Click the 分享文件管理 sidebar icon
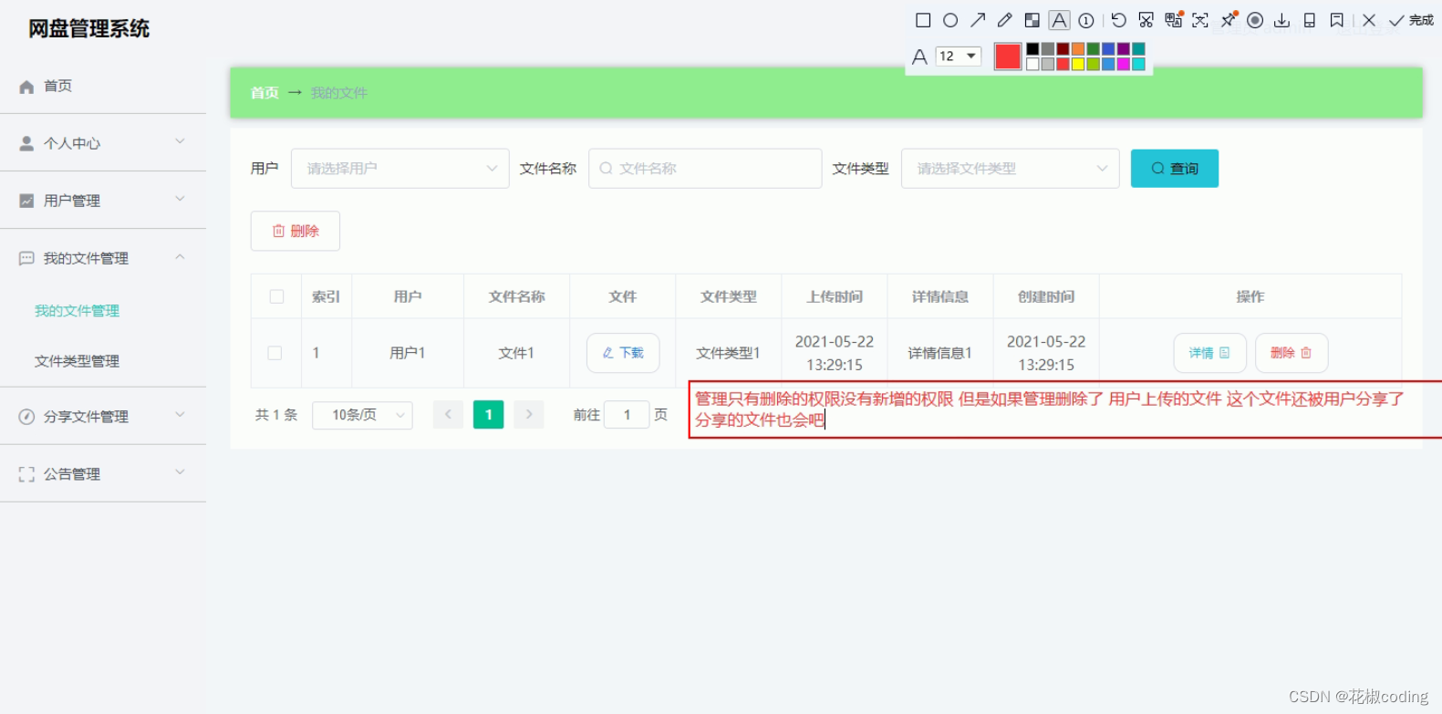This screenshot has width=1442, height=714. click(26, 417)
